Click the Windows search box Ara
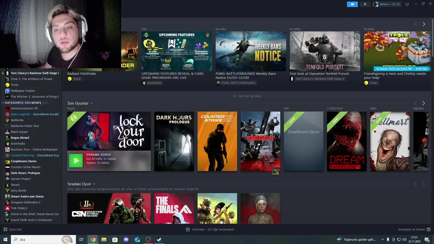This screenshot has height=244, width=434. coord(43,240)
